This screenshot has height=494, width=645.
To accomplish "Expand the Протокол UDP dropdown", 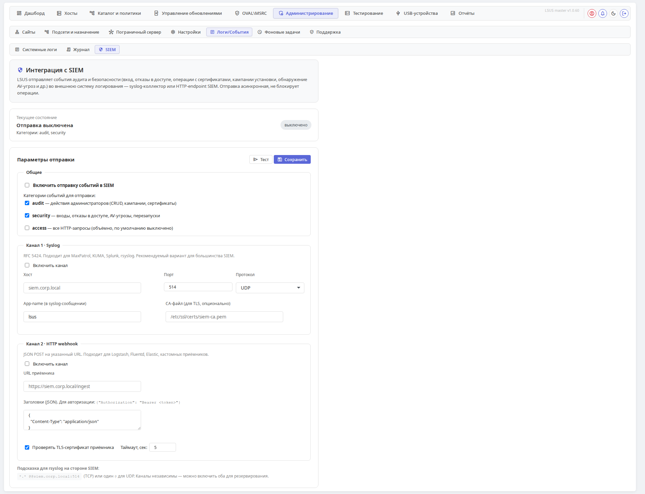I will click(x=270, y=288).
